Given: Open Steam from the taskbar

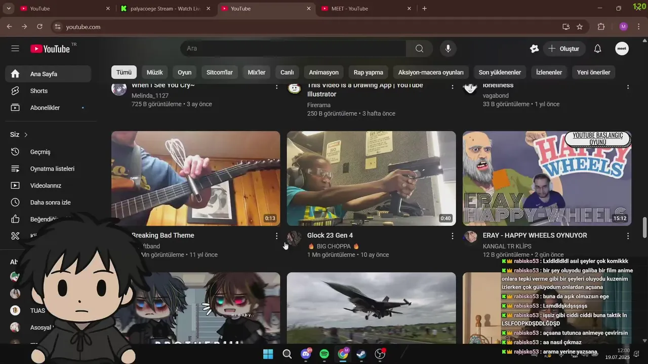Looking at the screenshot, I should click(362, 354).
